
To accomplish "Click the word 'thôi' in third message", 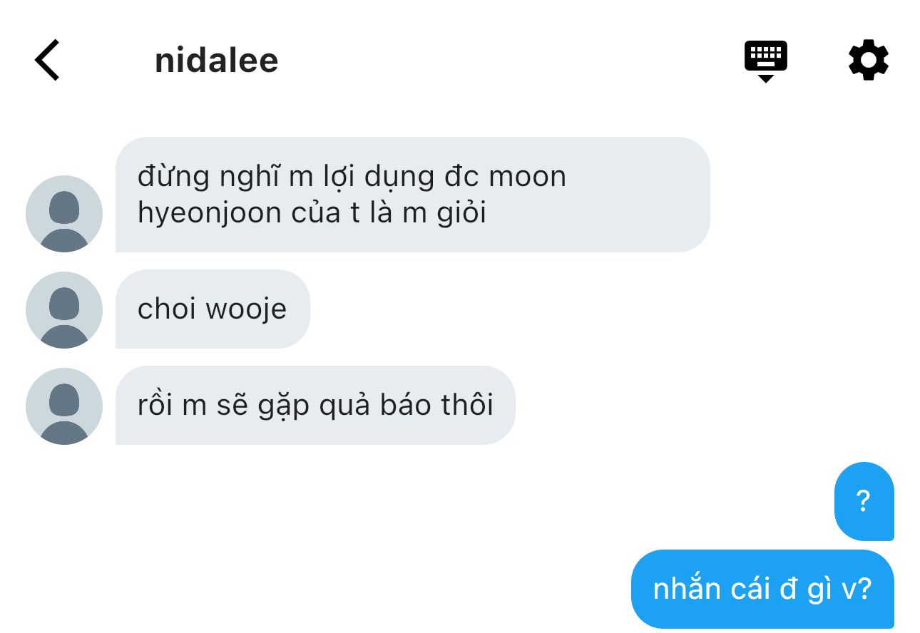I will 467,405.
